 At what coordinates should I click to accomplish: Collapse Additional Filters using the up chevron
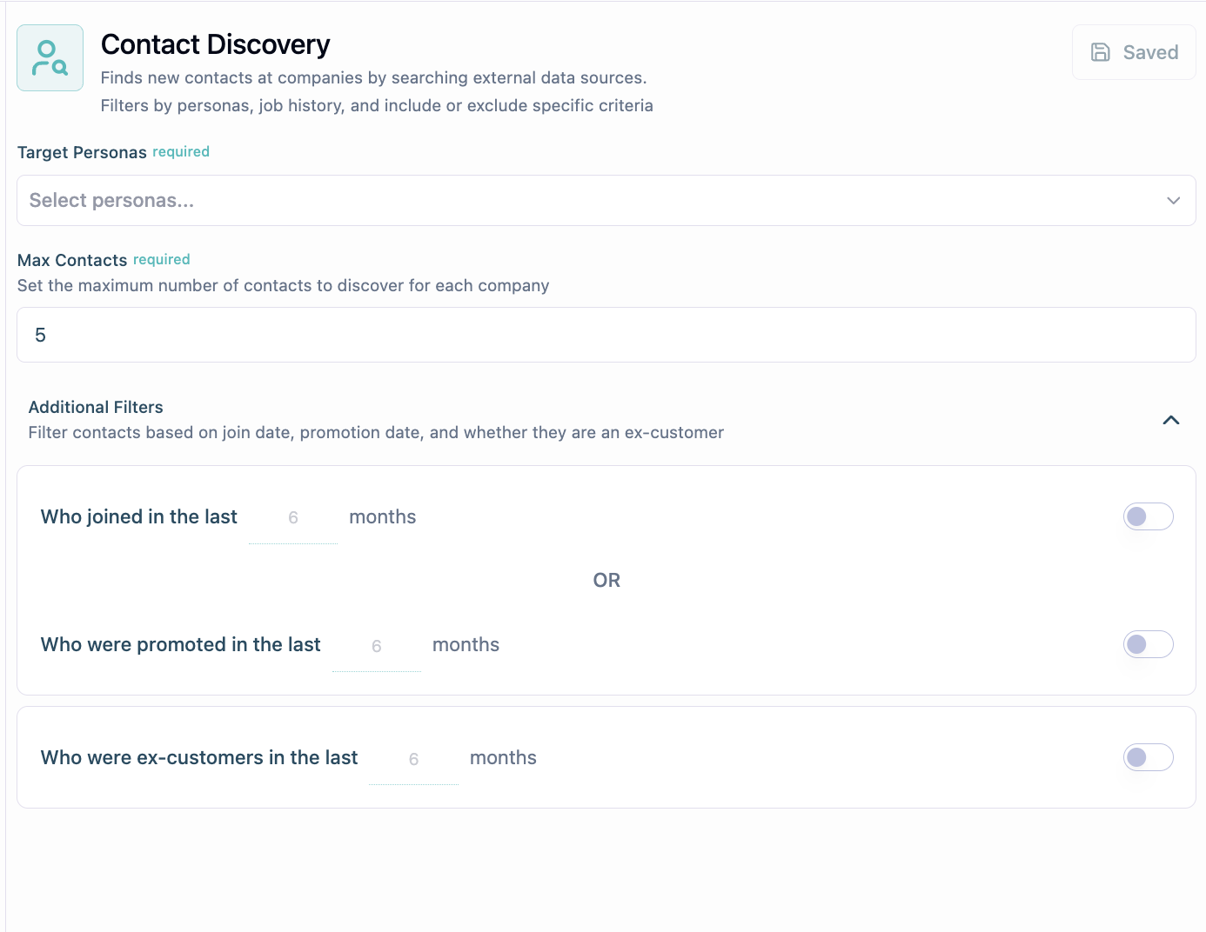(1170, 420)
